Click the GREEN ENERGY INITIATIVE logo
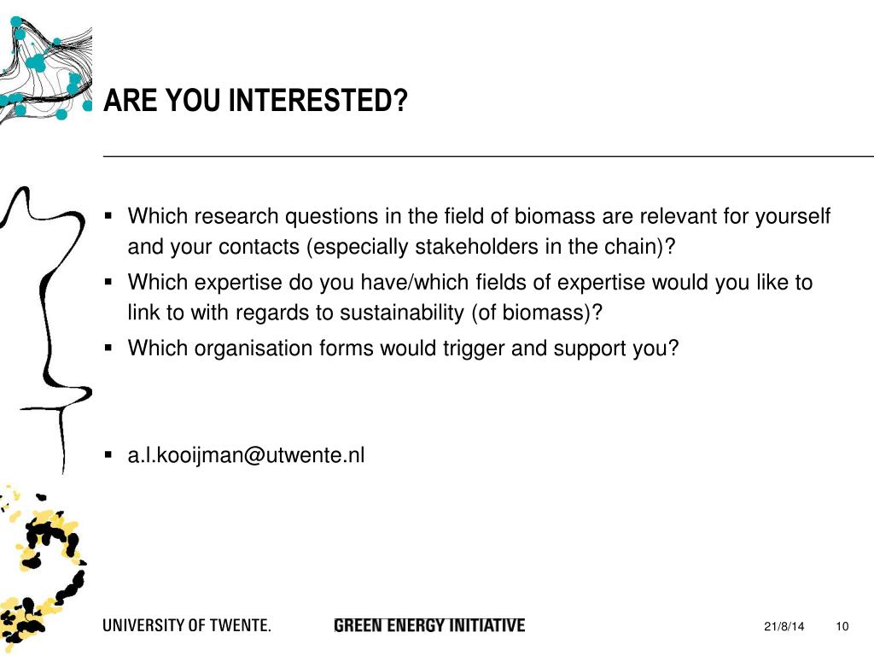 pos(429,625)
